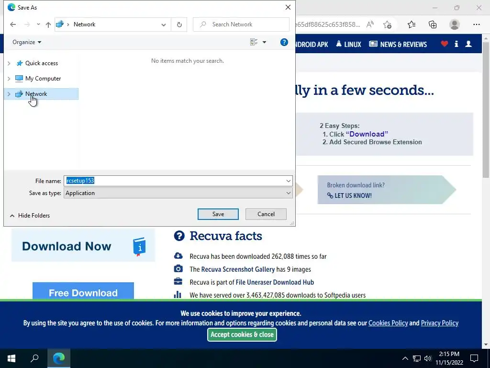The height and width of the screenshot is (368, 490).
Task: Open Windows taskbar search
Action: pyautogui.click(x=34, y=358)
